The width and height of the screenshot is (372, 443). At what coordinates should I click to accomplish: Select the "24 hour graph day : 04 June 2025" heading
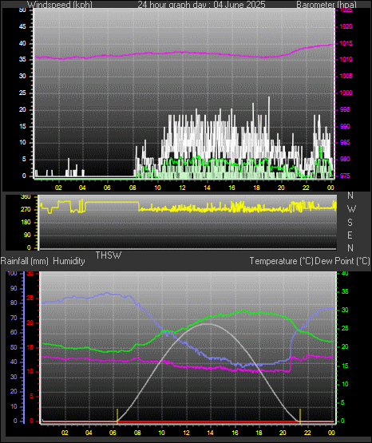point(202,5)
